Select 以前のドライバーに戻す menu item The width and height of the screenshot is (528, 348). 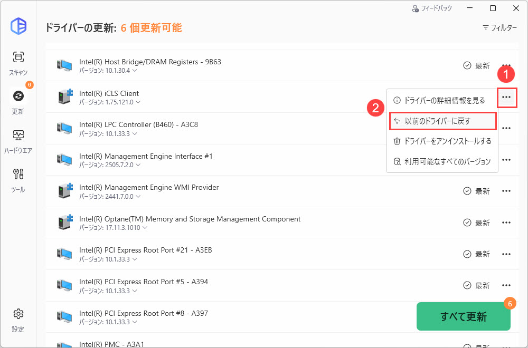click(x=442, y=121)
